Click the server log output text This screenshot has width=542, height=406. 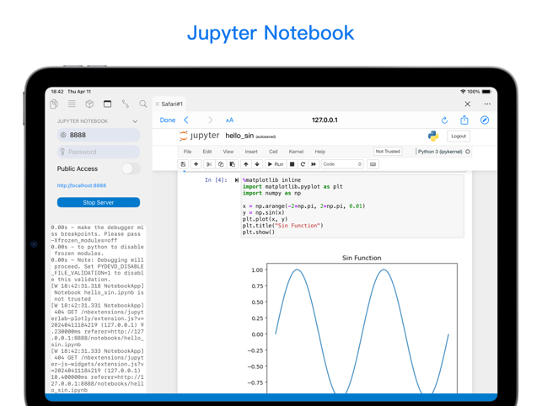coord(97,308)
